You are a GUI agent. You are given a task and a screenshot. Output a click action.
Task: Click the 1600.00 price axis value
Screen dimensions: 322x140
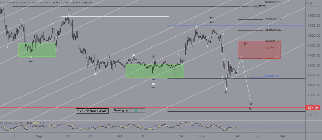click(x=314, y=36)
